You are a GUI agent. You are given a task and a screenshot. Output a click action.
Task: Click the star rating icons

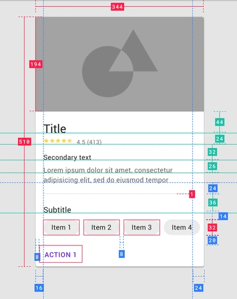[58, 141]
